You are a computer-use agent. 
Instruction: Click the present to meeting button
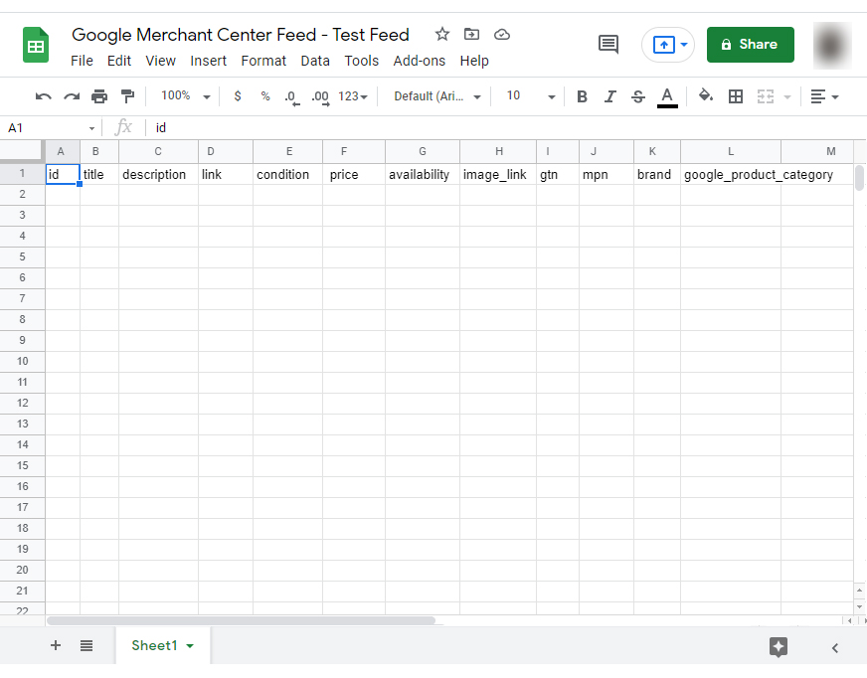[663, 45]
